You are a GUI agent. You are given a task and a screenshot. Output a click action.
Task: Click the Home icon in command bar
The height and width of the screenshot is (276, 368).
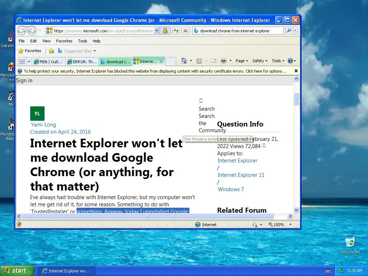point(184,61)
